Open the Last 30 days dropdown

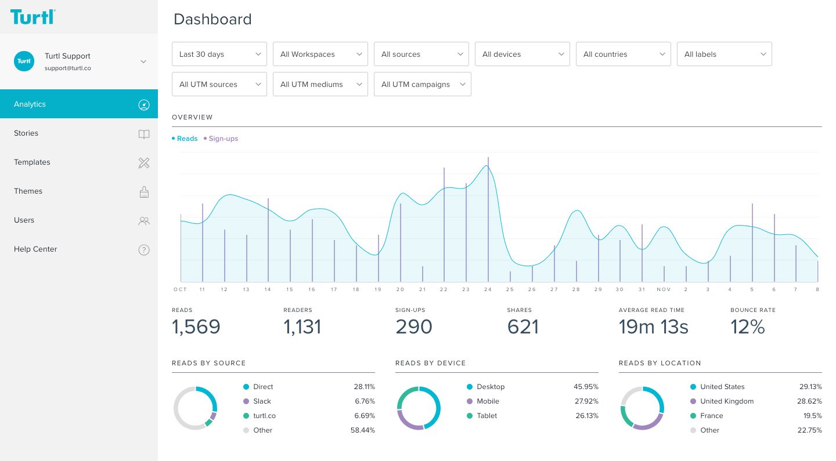(x=219, y=54)
